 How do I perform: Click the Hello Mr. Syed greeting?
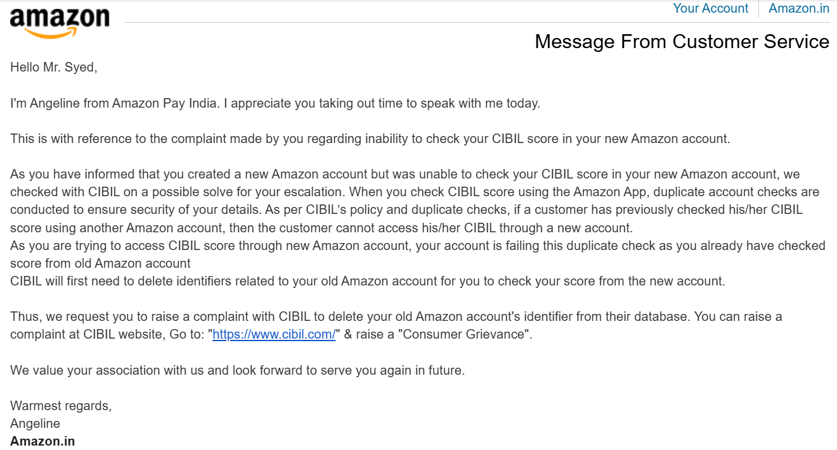click(54, 67)
